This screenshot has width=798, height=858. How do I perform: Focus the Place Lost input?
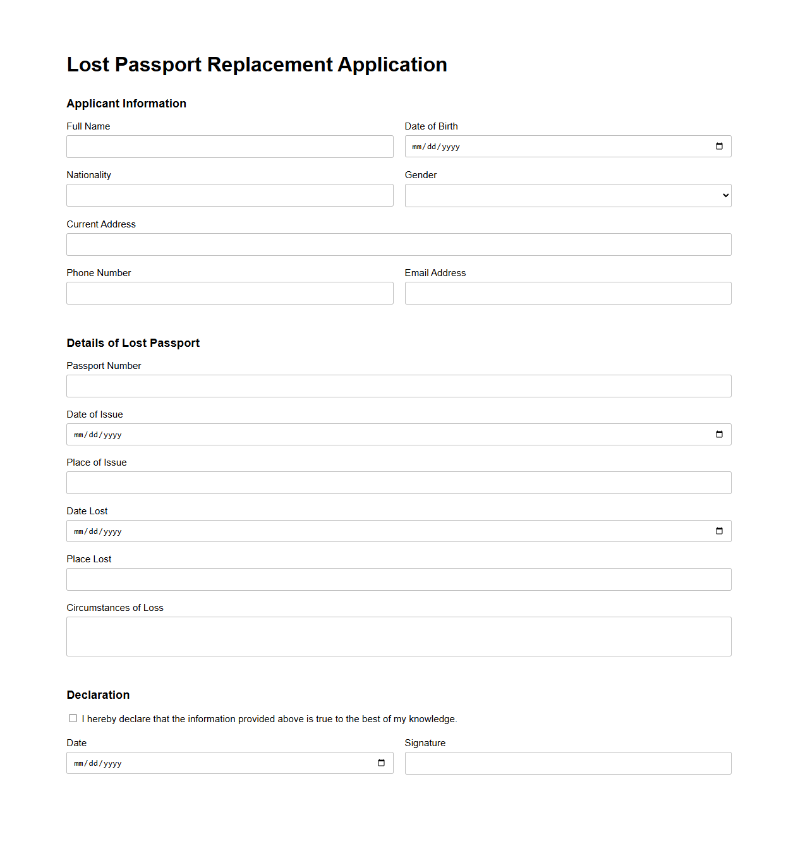tap(399, 579)
